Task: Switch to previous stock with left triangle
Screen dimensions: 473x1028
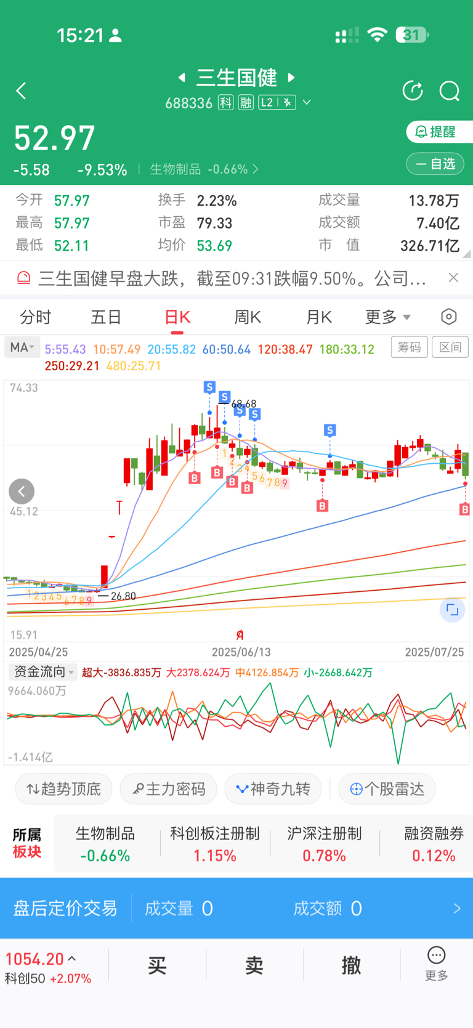Action: click(x=182, y=78)
